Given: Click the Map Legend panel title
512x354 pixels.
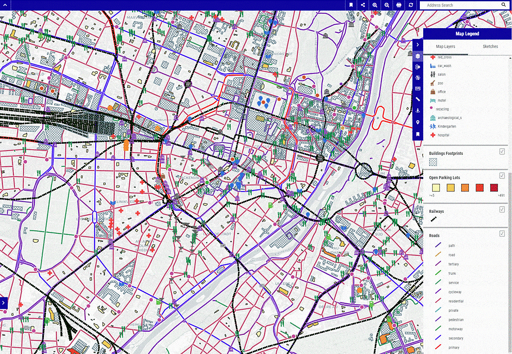Looking at the screenshot, I should (x=467, y=34).
